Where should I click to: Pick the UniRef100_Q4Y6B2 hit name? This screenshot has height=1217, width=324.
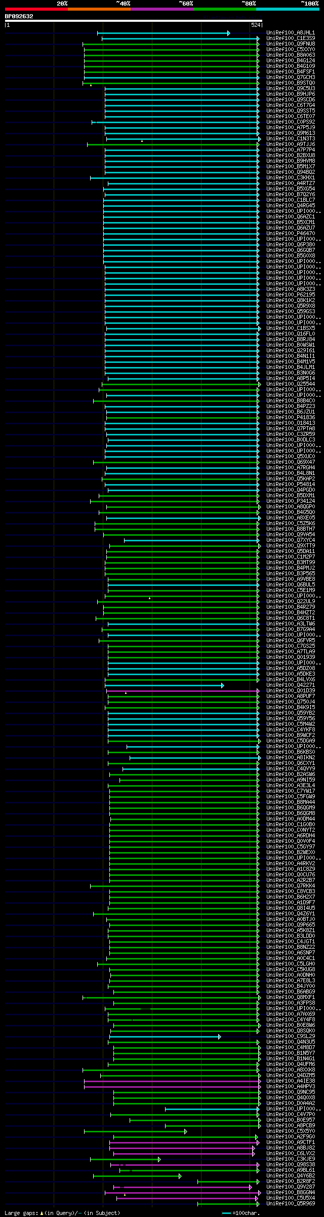(291, 1176)
